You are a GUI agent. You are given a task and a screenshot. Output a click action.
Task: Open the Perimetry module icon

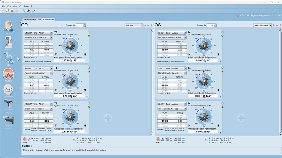coord(9,90)
